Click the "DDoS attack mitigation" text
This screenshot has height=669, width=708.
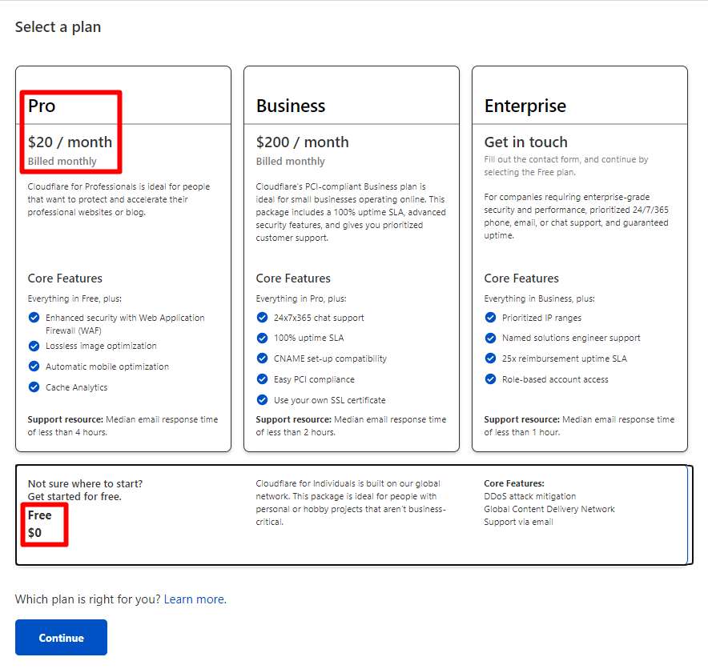[530, 496]
